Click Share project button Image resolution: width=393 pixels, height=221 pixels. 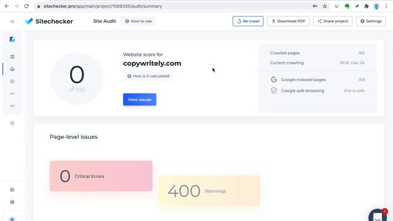click(333, 21)
